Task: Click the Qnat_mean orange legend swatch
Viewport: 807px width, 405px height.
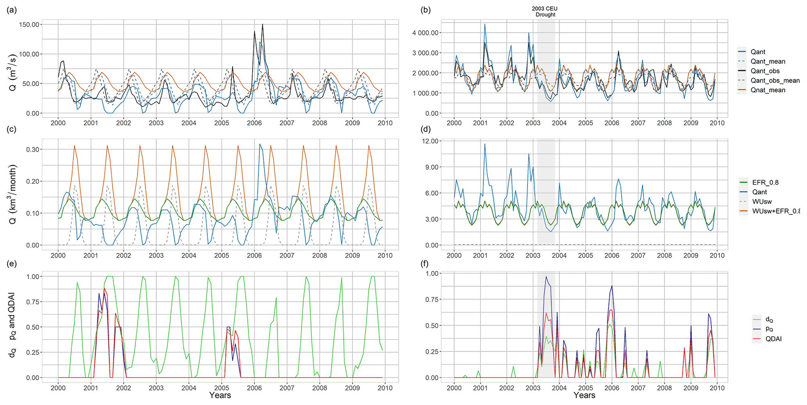Action: pos(742,90)
